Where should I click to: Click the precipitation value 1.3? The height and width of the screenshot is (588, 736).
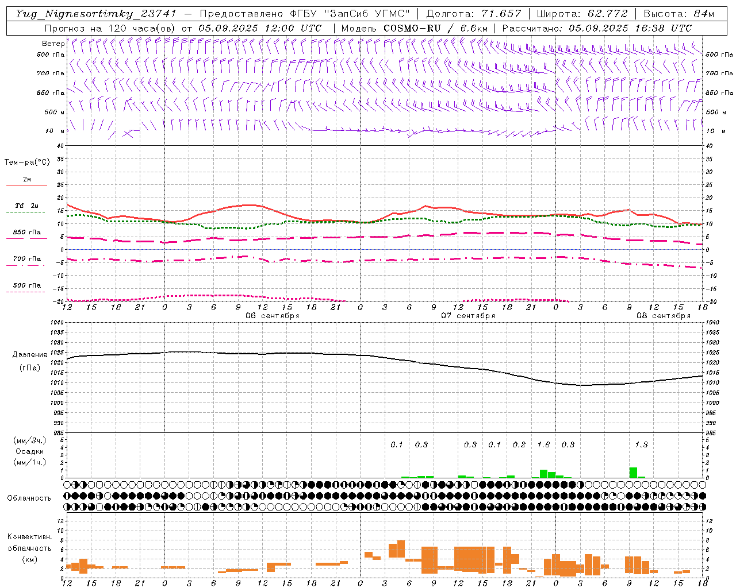click(x=641, y=444)
